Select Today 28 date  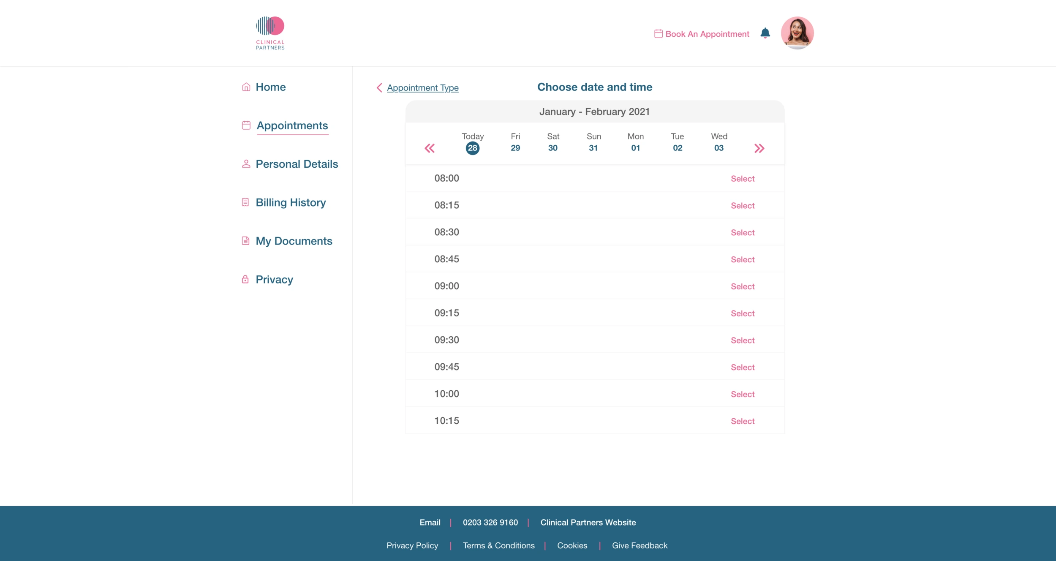(473, 143)
